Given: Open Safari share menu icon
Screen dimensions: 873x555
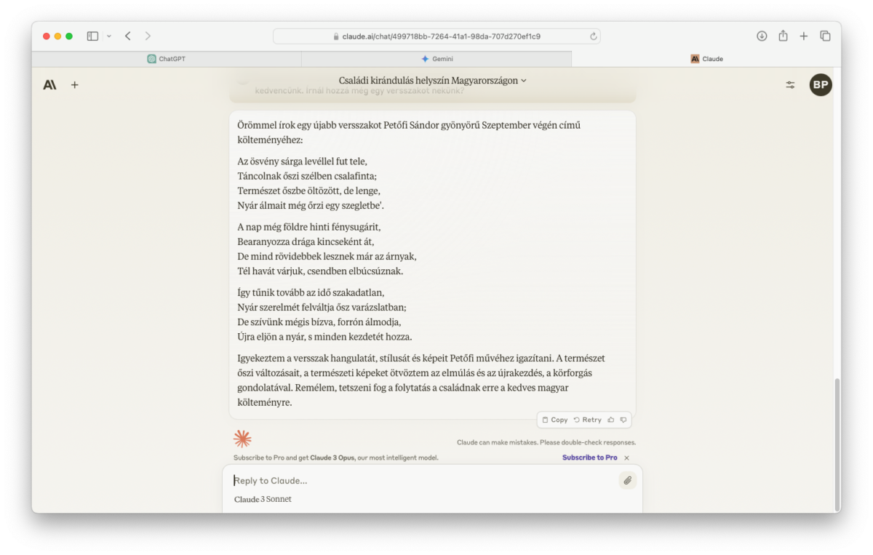Looking at the screenshot, I should pos(783,36).
